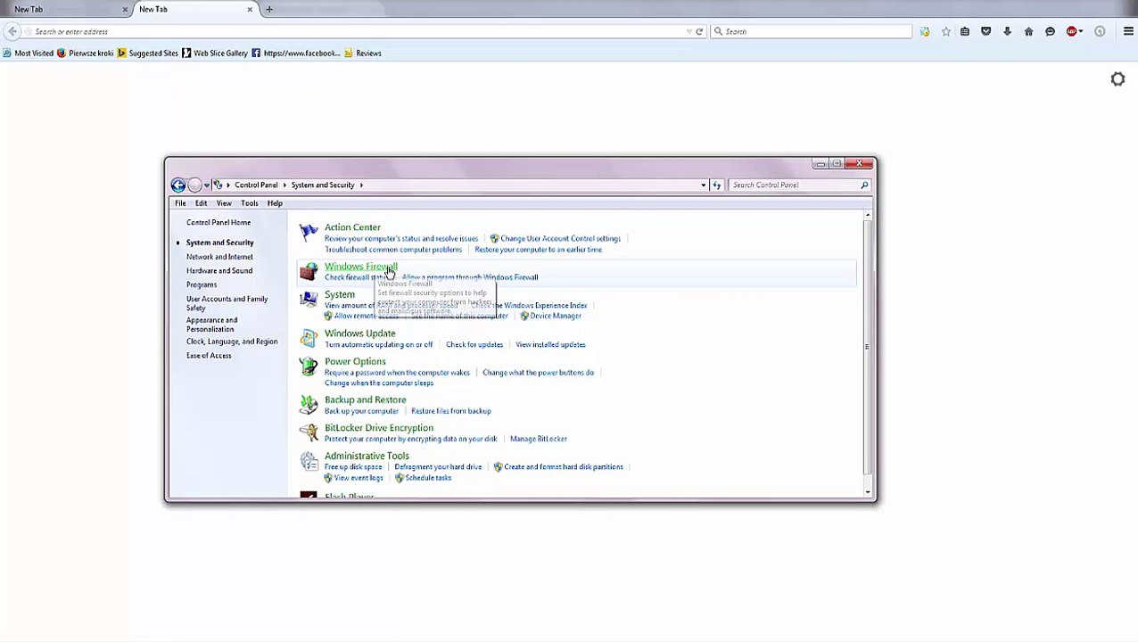The width and height of the screenshot is (1138, 642).
Task: Expand the breadcrumb arrow after Control Panel
Action: pyautogui.click(x=285, y=185)
